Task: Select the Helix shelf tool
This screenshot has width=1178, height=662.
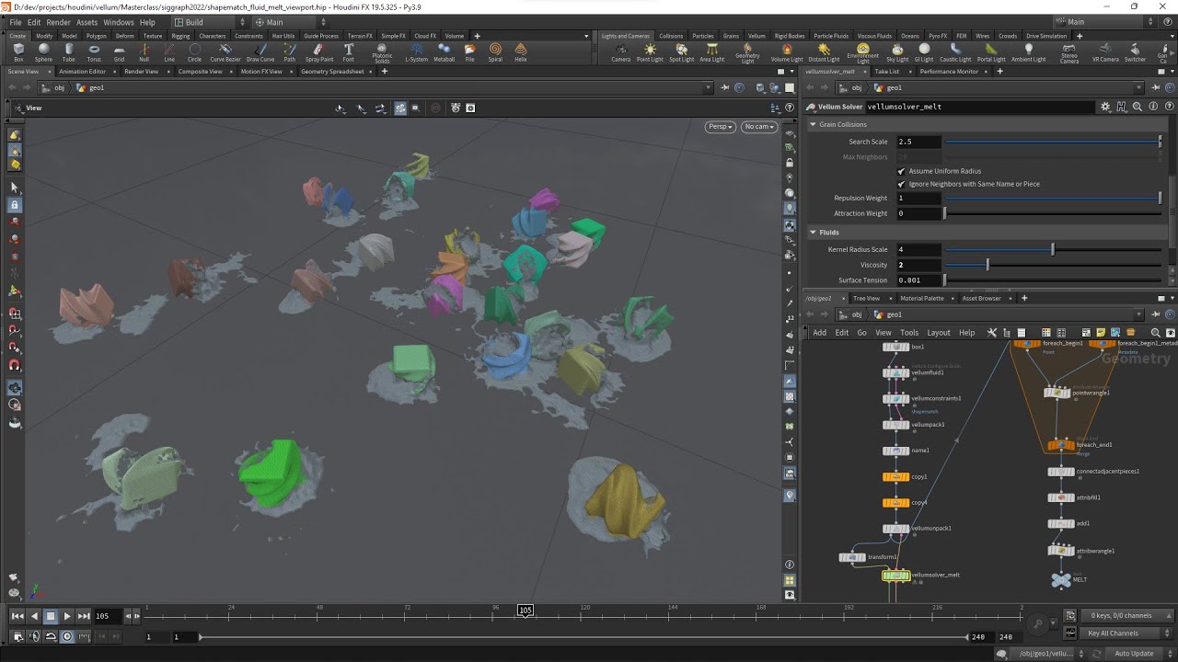Action: pos(521,52)
